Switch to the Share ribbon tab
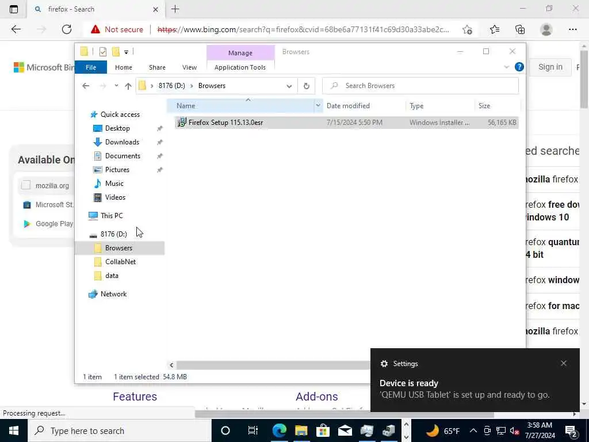This screenshot has height=442, width=589. coord(157,67)
